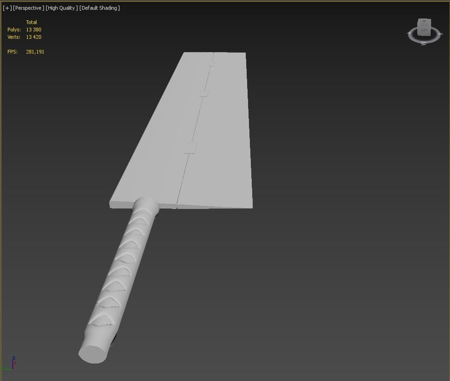Viewport: 450px width, 381px height.
Task: Click the Verts: label
Action: [x=14, y=37]
